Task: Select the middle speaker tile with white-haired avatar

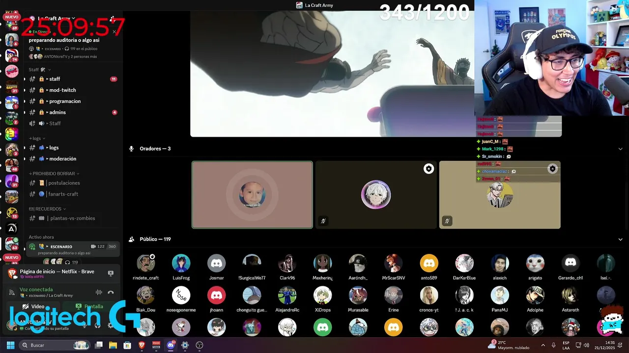Action: [x=376, y=195]
